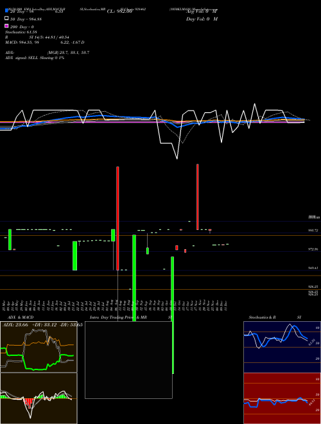The image size is (321, 424).
Task: Open the MACD histogram chart panel
Action: [x=39, y=398]
